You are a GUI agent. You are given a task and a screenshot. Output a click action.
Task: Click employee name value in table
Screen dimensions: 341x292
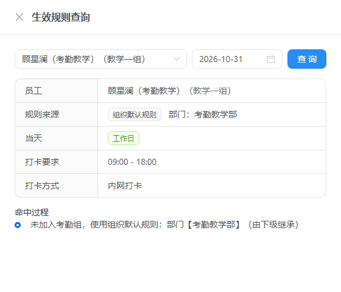click(169, 91)
